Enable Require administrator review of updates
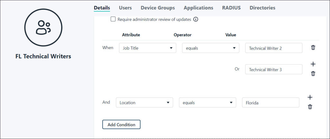330x139 pixels. click(113, 19)
